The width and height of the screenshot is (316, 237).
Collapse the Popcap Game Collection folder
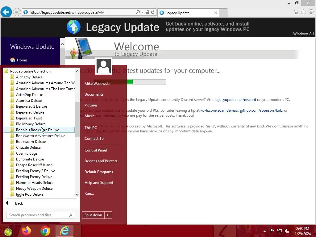coord(39,71)
